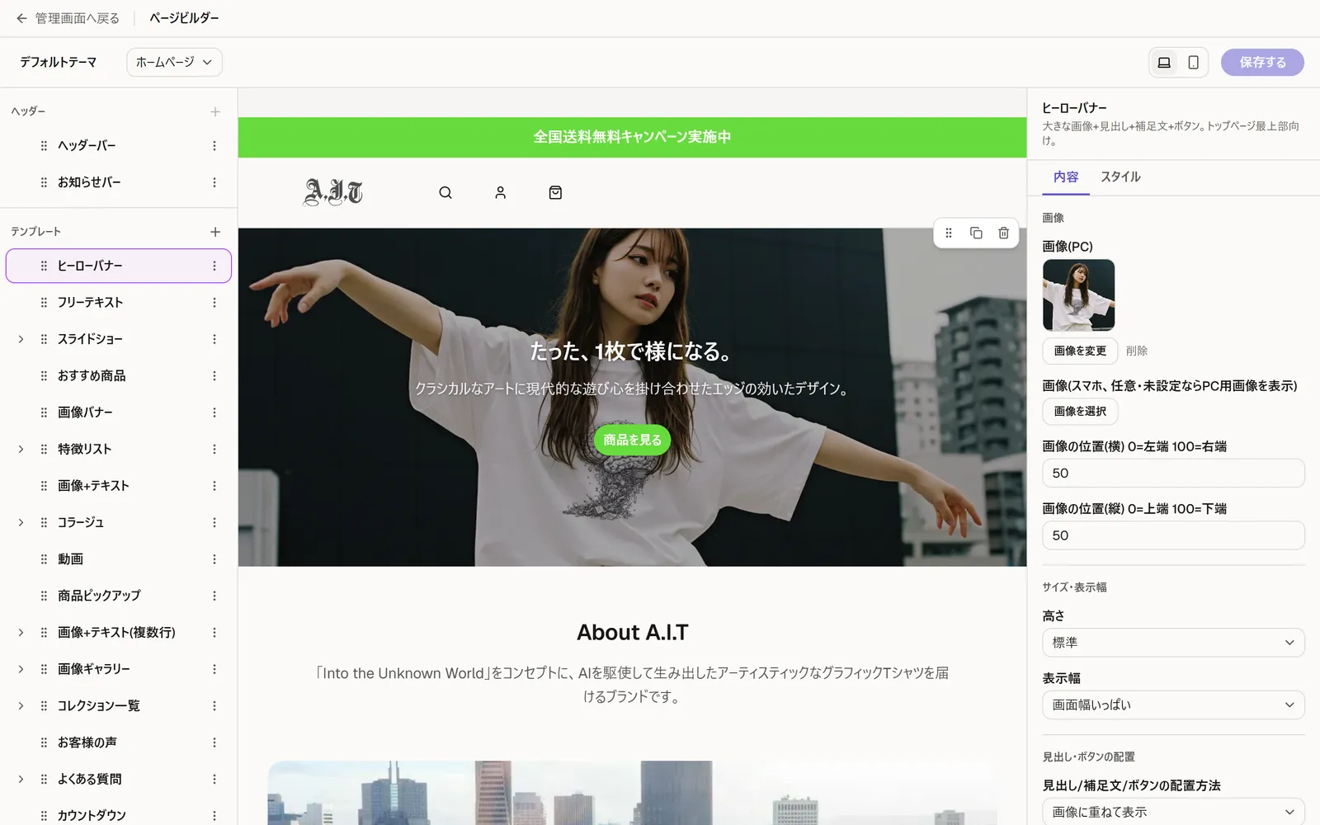This screenshot has height=825, width=1320.
Task: Switch to desktop preview icon
Action: pyautogui.click(x=1164, y=63)
